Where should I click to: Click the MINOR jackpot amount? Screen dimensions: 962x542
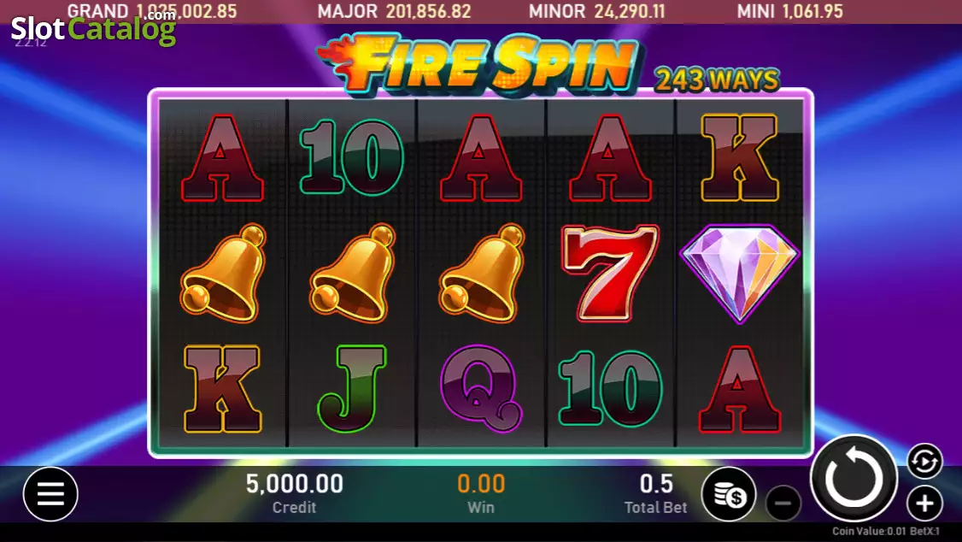(x=630, y=11)
